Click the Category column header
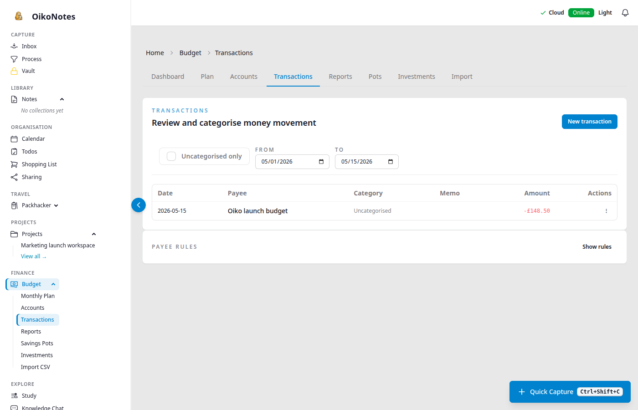Viewport: 638px width, 410px height. click(368, 193)
